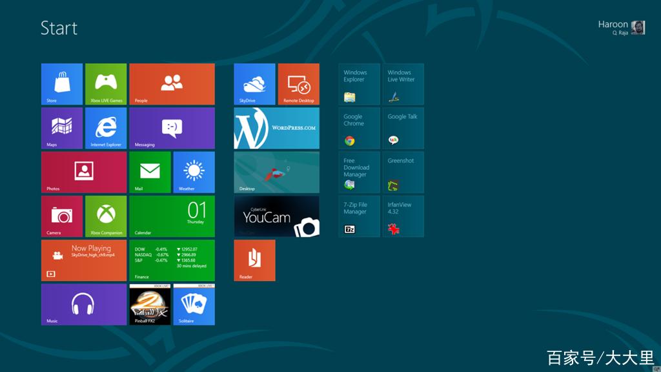Image resolution: width=661 pixels, height=372 pixels.
Task: Open the Now Playing video tile
Action: 84,260
